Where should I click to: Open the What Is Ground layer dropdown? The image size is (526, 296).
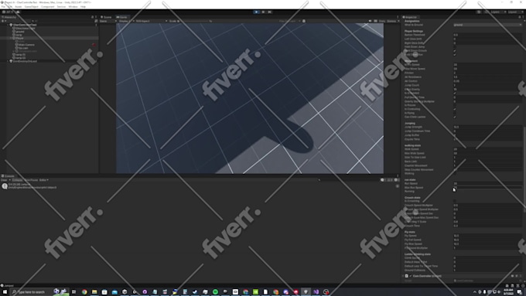487,25
